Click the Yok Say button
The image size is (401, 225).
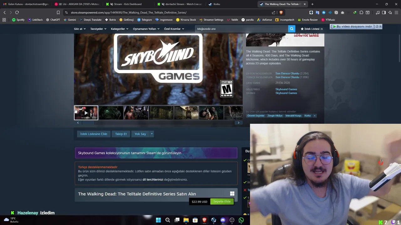(140, 134)
